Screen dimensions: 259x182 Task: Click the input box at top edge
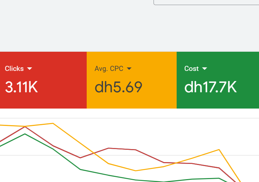pos(206,2)
